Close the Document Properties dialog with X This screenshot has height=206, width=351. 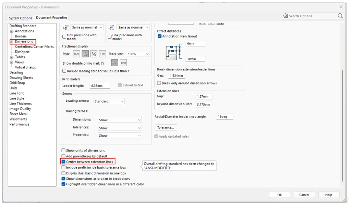coord(341,7)
